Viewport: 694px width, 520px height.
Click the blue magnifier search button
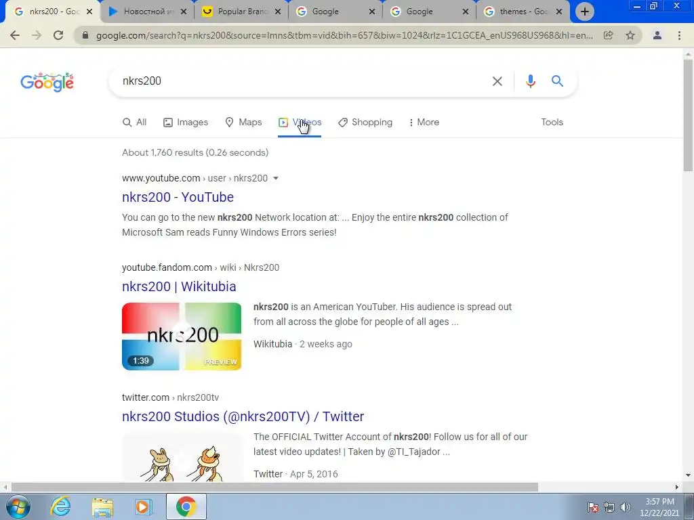click(557, 81)
